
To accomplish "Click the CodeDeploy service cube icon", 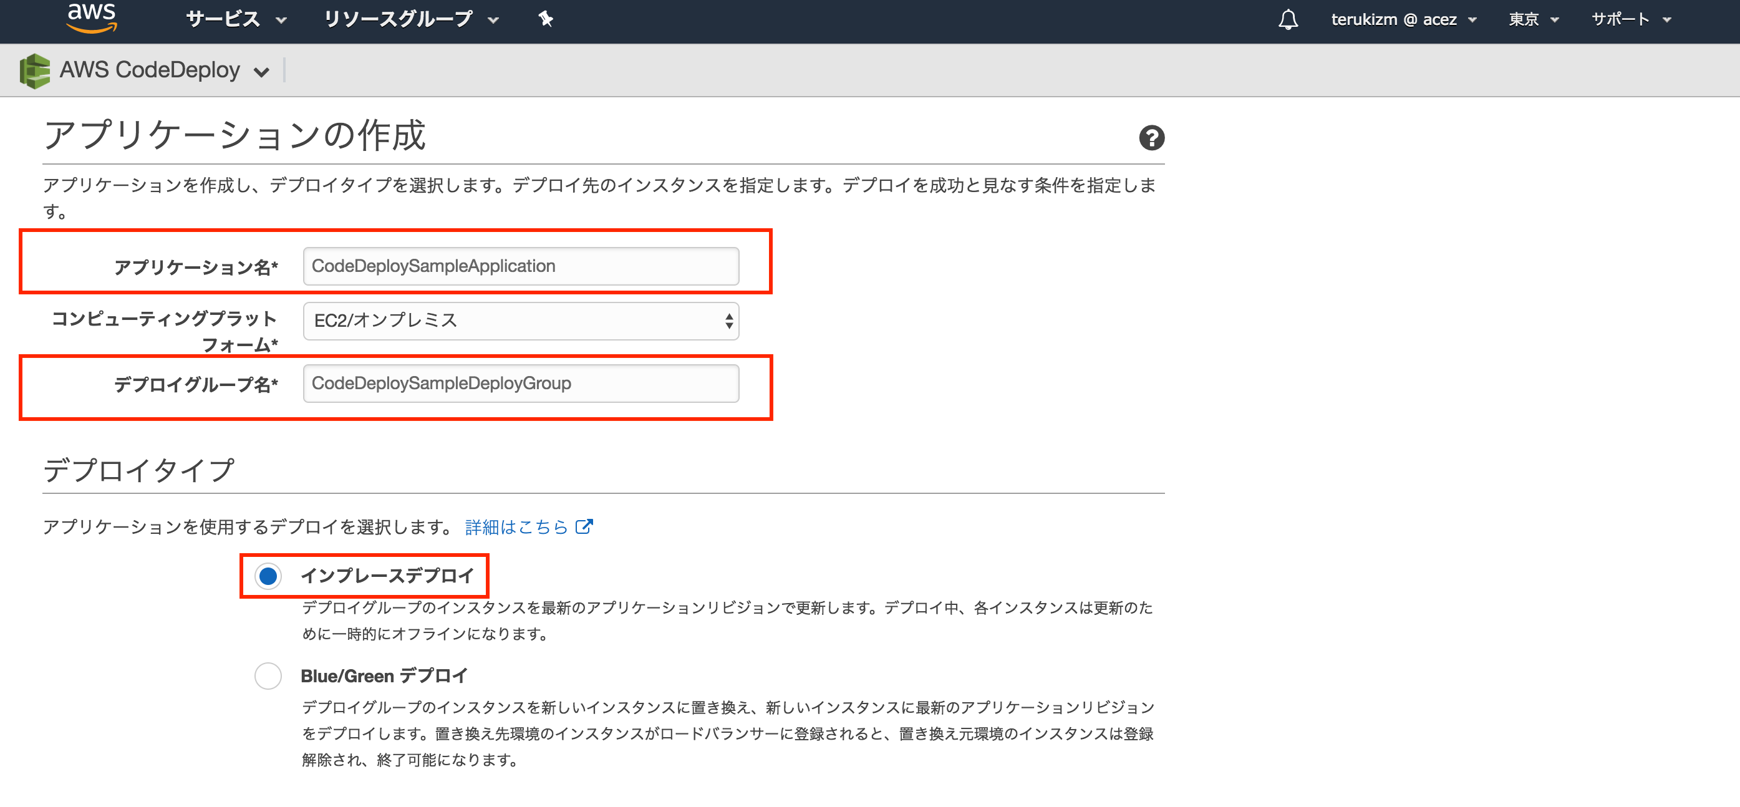I will coord(35,71).
